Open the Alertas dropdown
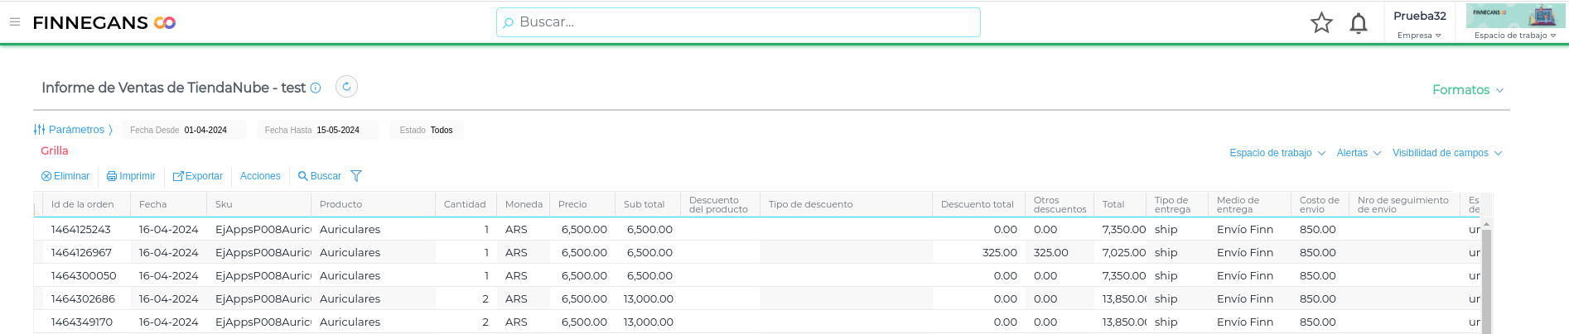This screenshot has width=1569, height=334. pos(1358,153)
